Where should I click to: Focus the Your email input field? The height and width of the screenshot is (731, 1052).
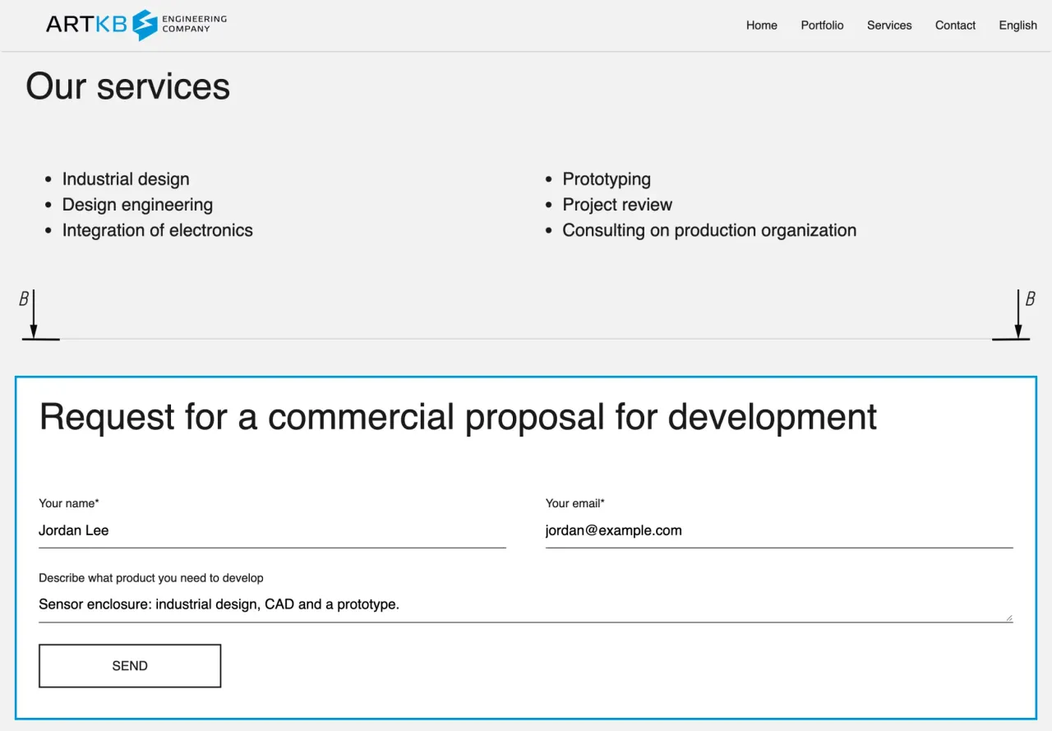(779, 531)
